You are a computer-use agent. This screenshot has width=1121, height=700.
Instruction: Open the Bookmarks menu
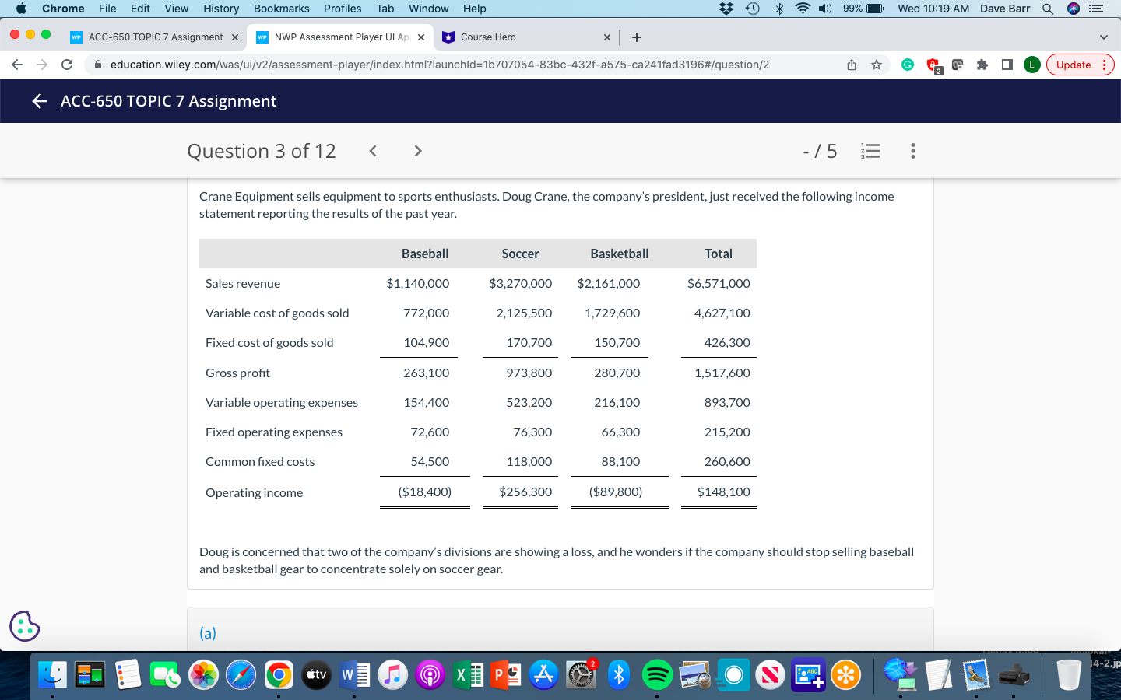click(281, 9)
